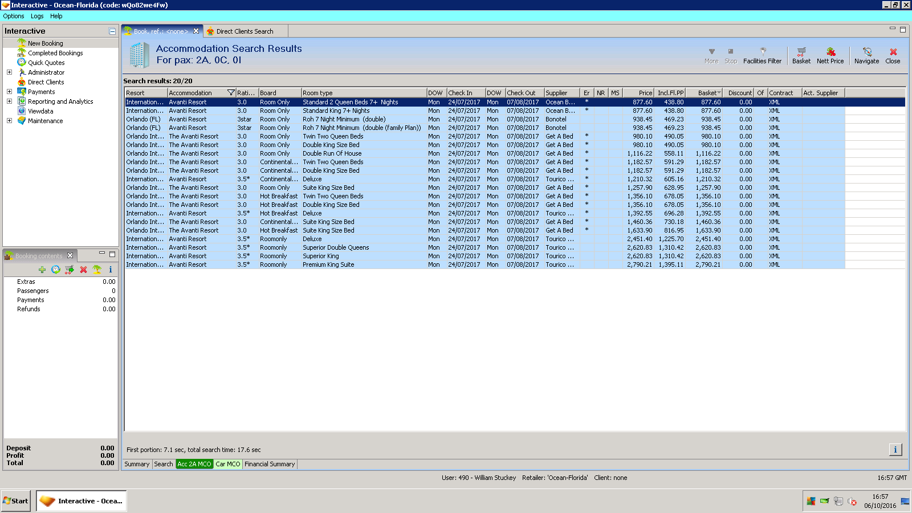This screenshot has height=513, width=912.
Task: Open the Facilities Filter funnel
Action: coord(763,55)
